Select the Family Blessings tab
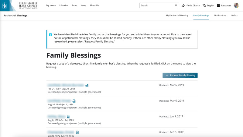The width and height of the screenshot is (243, 137). click(201, 15)
